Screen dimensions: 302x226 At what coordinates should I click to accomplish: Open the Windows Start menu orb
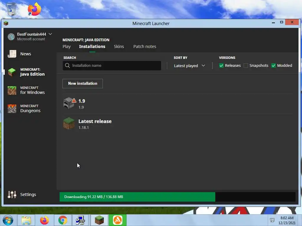(x=8, y=220)
